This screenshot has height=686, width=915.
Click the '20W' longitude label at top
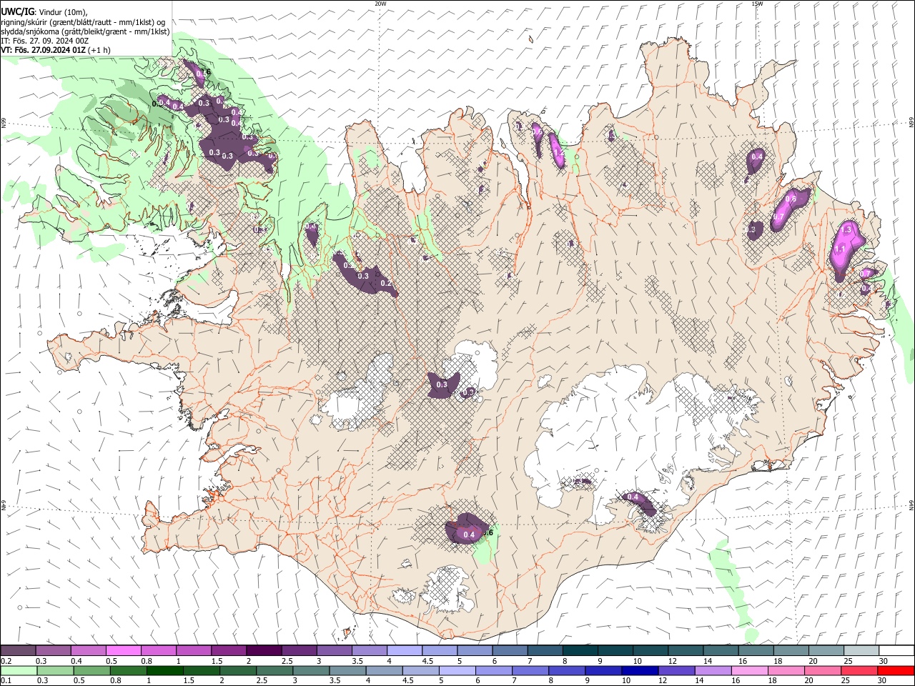[x=380, y=4]
